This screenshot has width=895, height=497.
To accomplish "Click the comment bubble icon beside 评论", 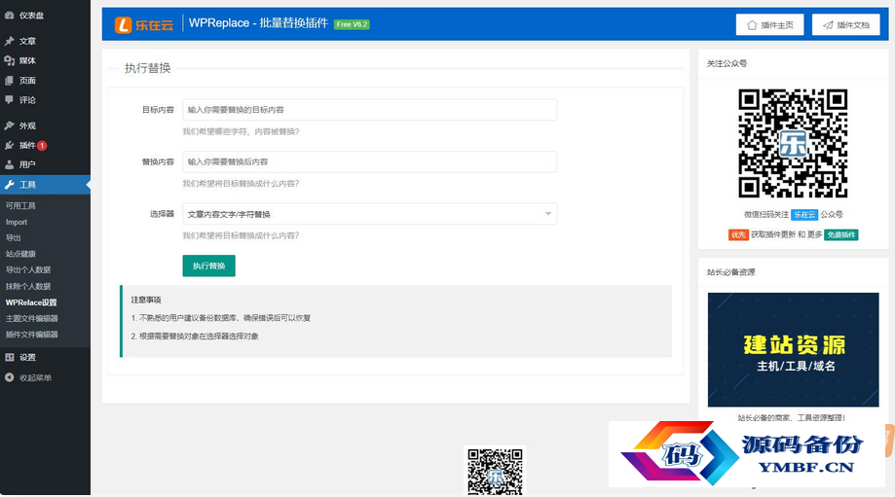I will point(9,100).
